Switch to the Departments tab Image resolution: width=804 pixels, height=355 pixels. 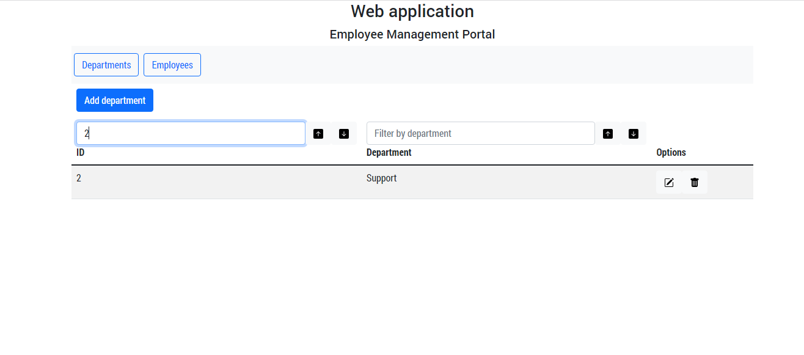tap(106, 64)
